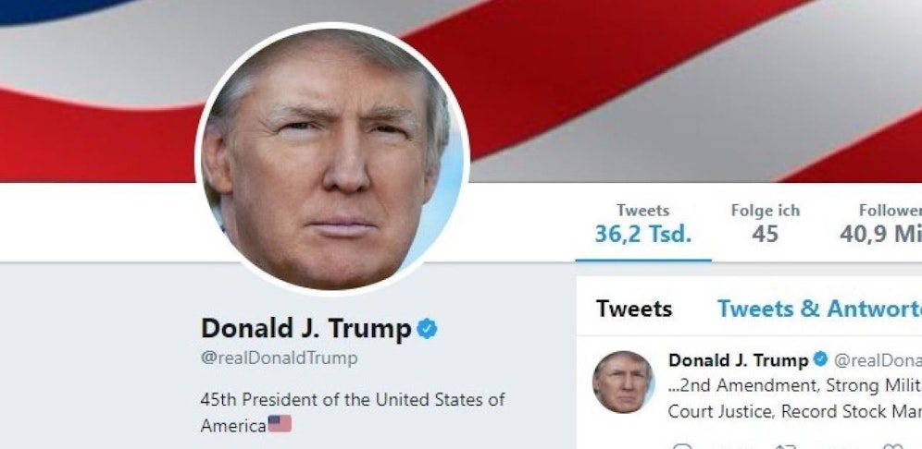Click the verified badge in the tweet header
The width and height of the screenshot is (922, 449).
point(820,359)
